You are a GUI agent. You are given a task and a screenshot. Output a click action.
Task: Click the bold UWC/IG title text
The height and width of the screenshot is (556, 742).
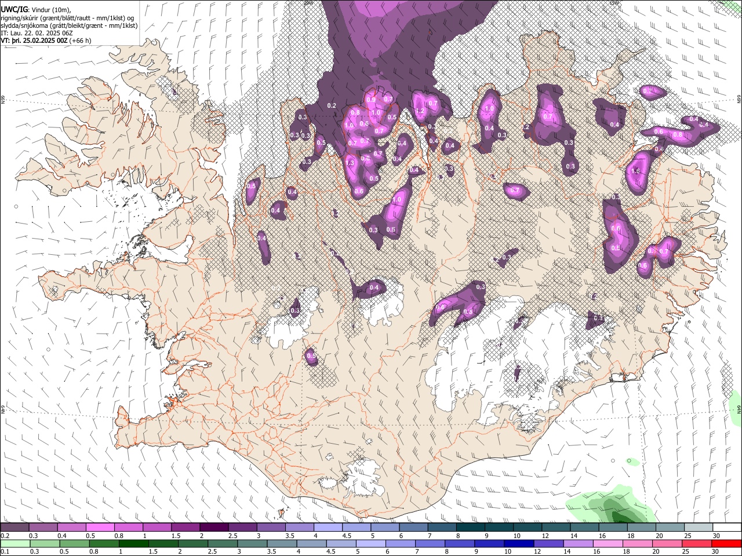[14, 9]
